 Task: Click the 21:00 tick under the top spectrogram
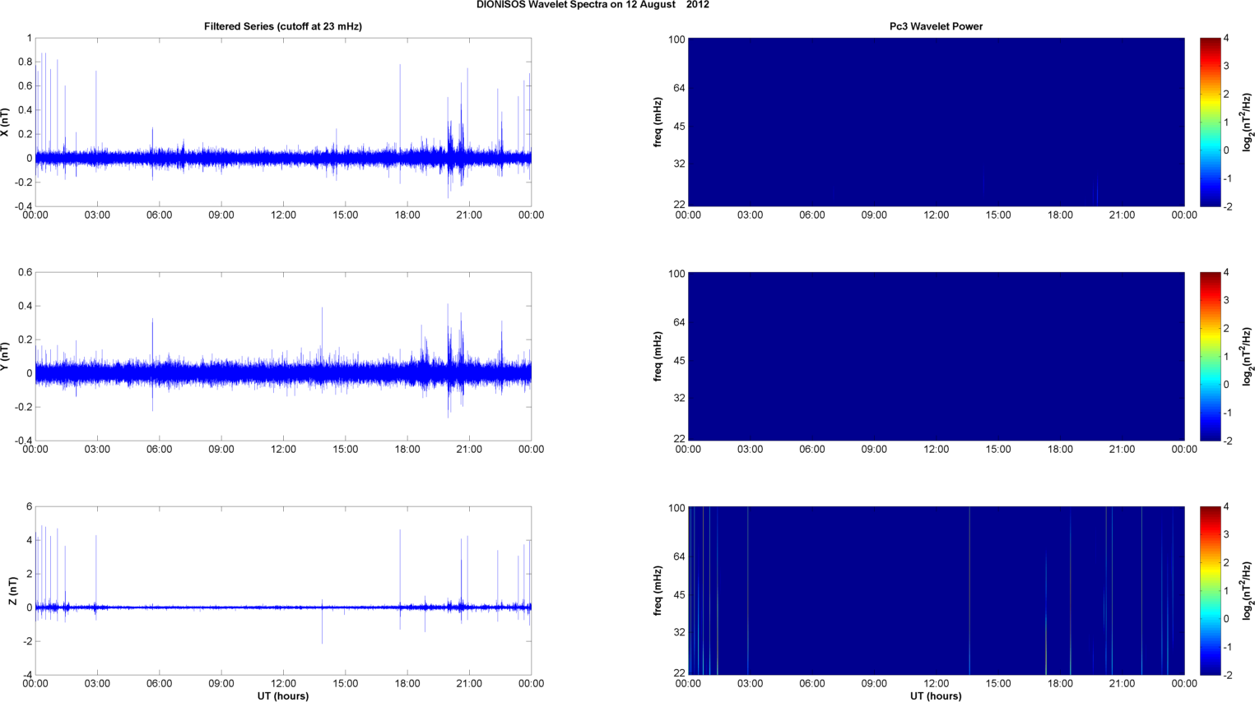(1122, 215)
